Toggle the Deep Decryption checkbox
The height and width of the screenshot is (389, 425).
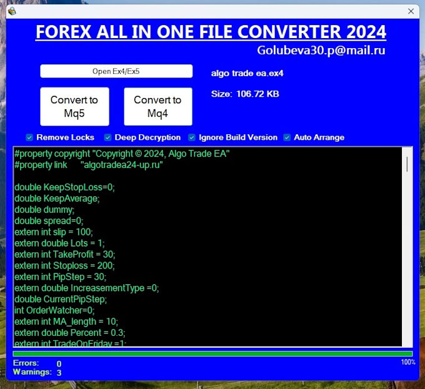tap(107, 137)
